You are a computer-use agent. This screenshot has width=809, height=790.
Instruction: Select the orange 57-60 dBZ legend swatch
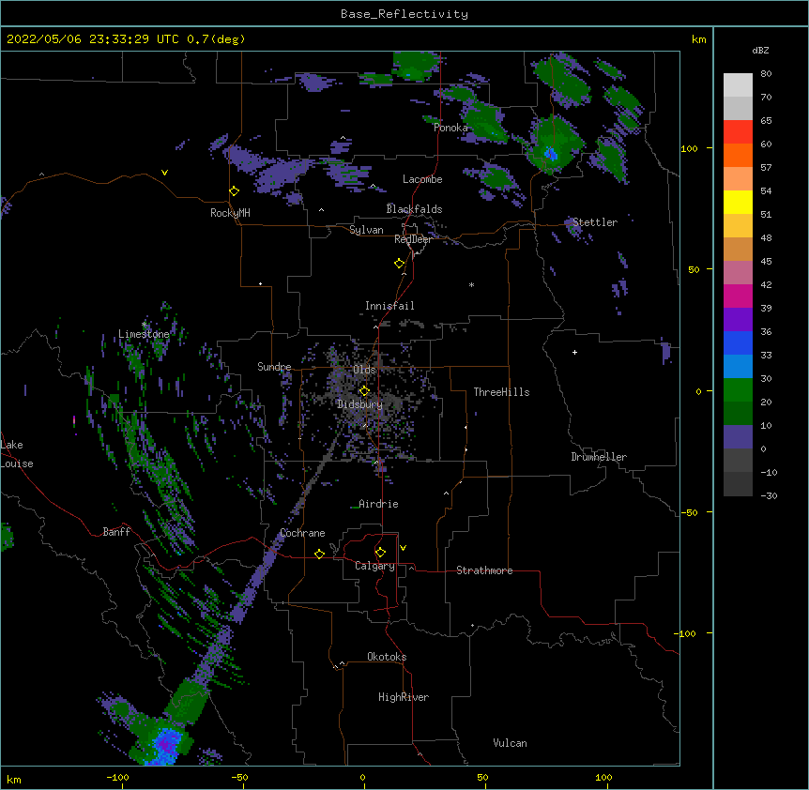pyautogui.click(x=738, y=155)
